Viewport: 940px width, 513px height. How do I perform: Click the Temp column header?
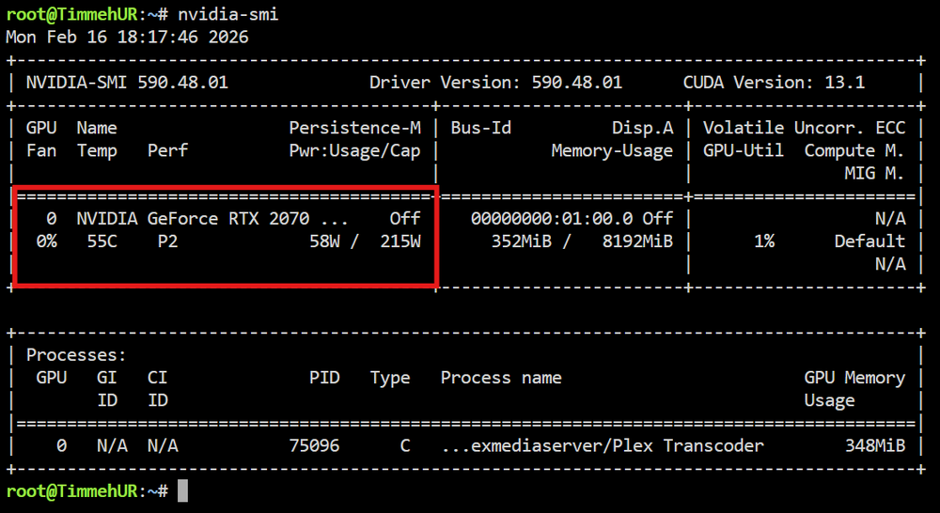tap(97, 151)
